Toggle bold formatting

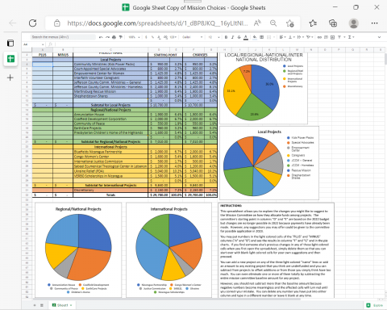(x=226, y=37)
